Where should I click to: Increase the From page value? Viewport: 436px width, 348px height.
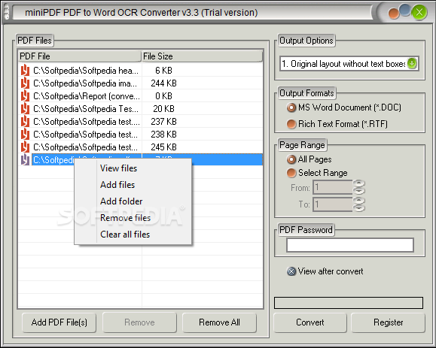[359, 183]
